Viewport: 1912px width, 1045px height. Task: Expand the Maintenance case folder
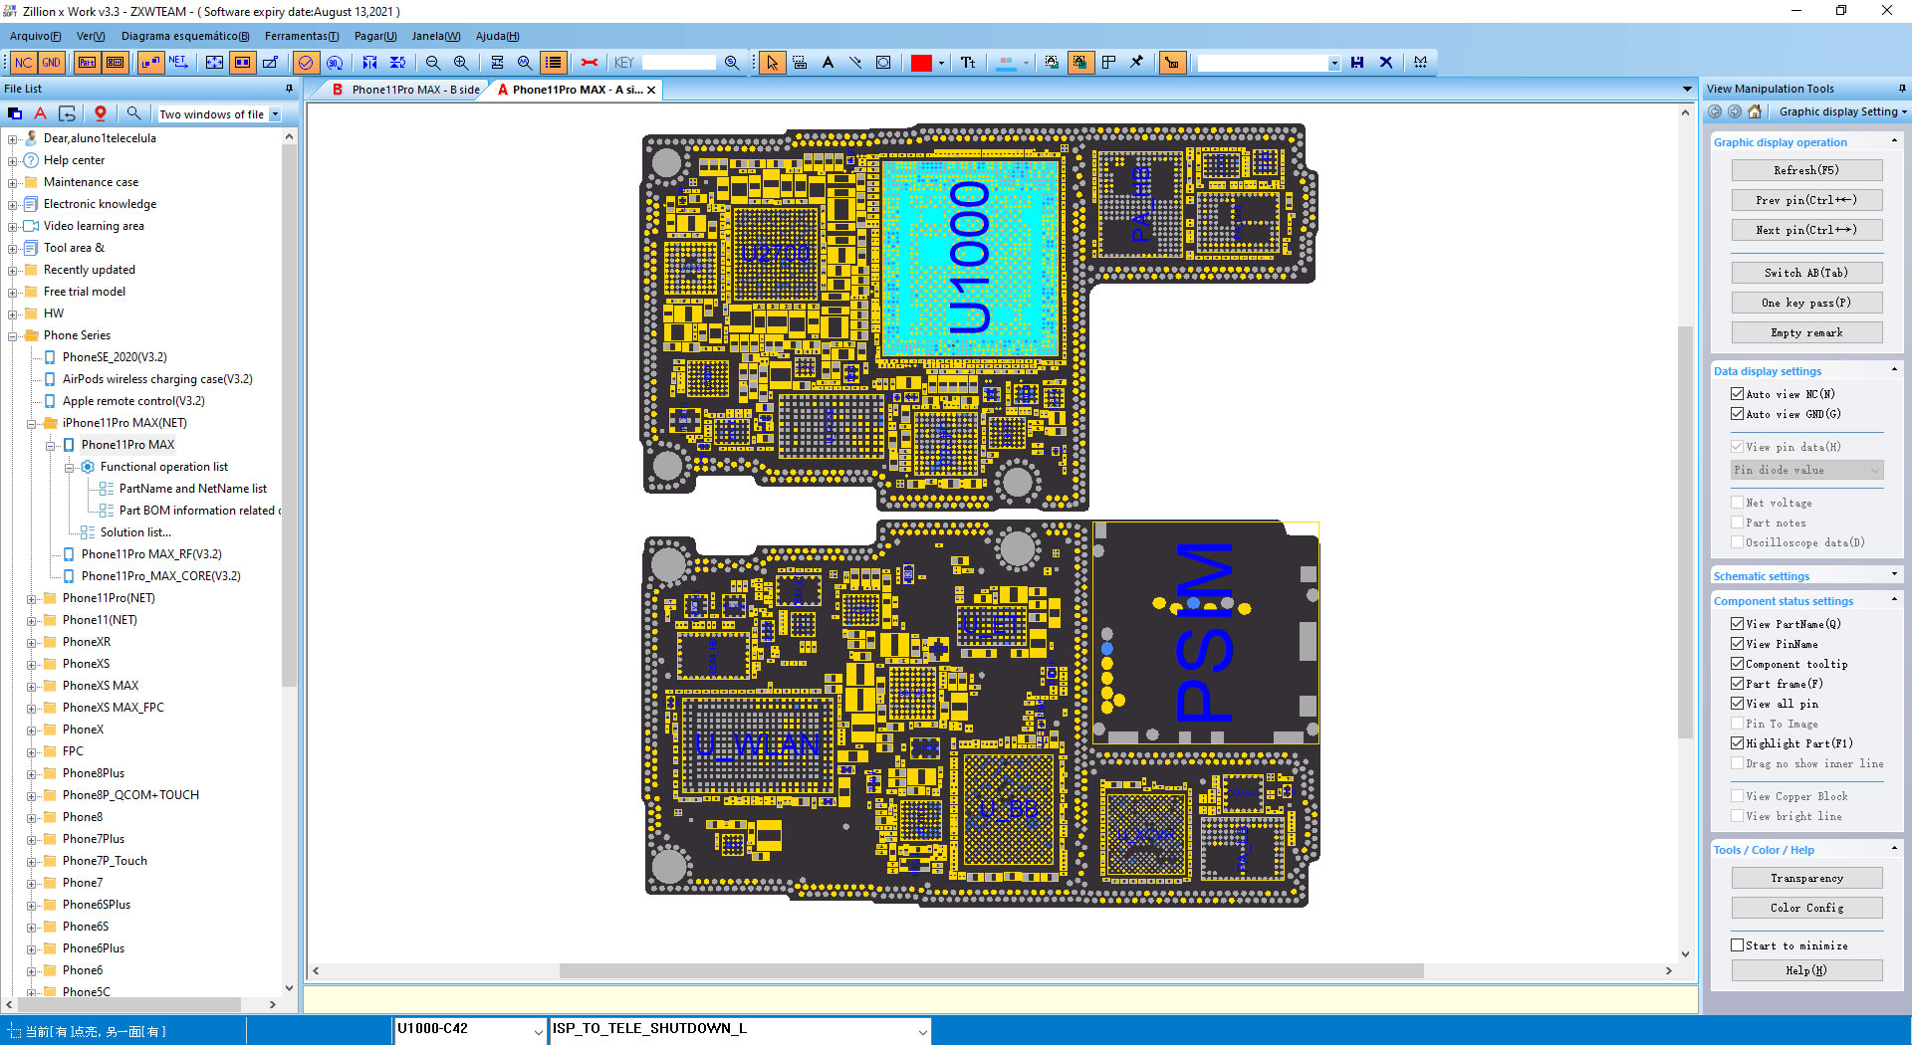click(12, 183)
